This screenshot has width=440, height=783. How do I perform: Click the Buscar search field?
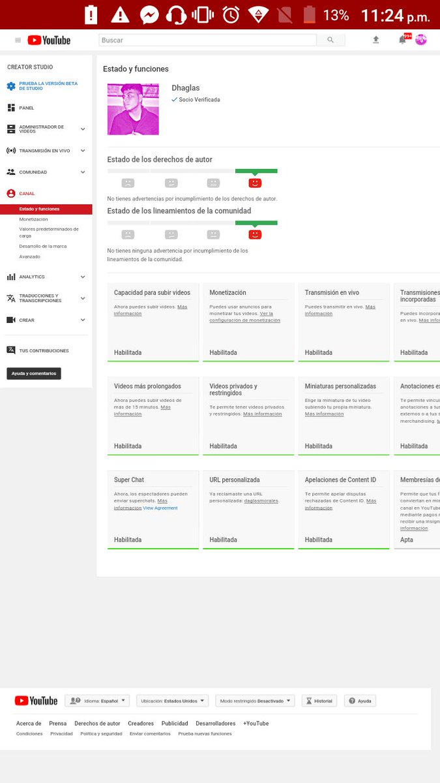(207, 40)
